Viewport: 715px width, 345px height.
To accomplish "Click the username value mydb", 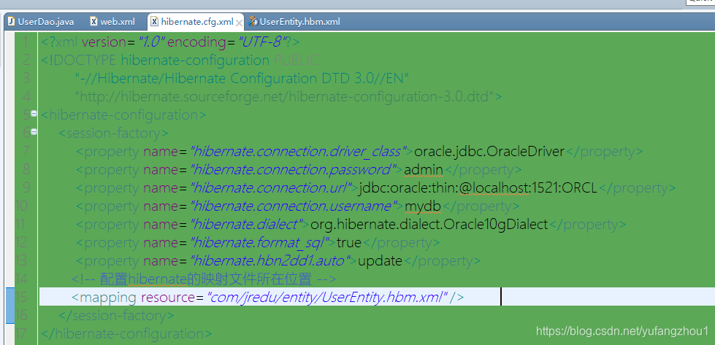I will pyautogui.click(x=423, y=206).
